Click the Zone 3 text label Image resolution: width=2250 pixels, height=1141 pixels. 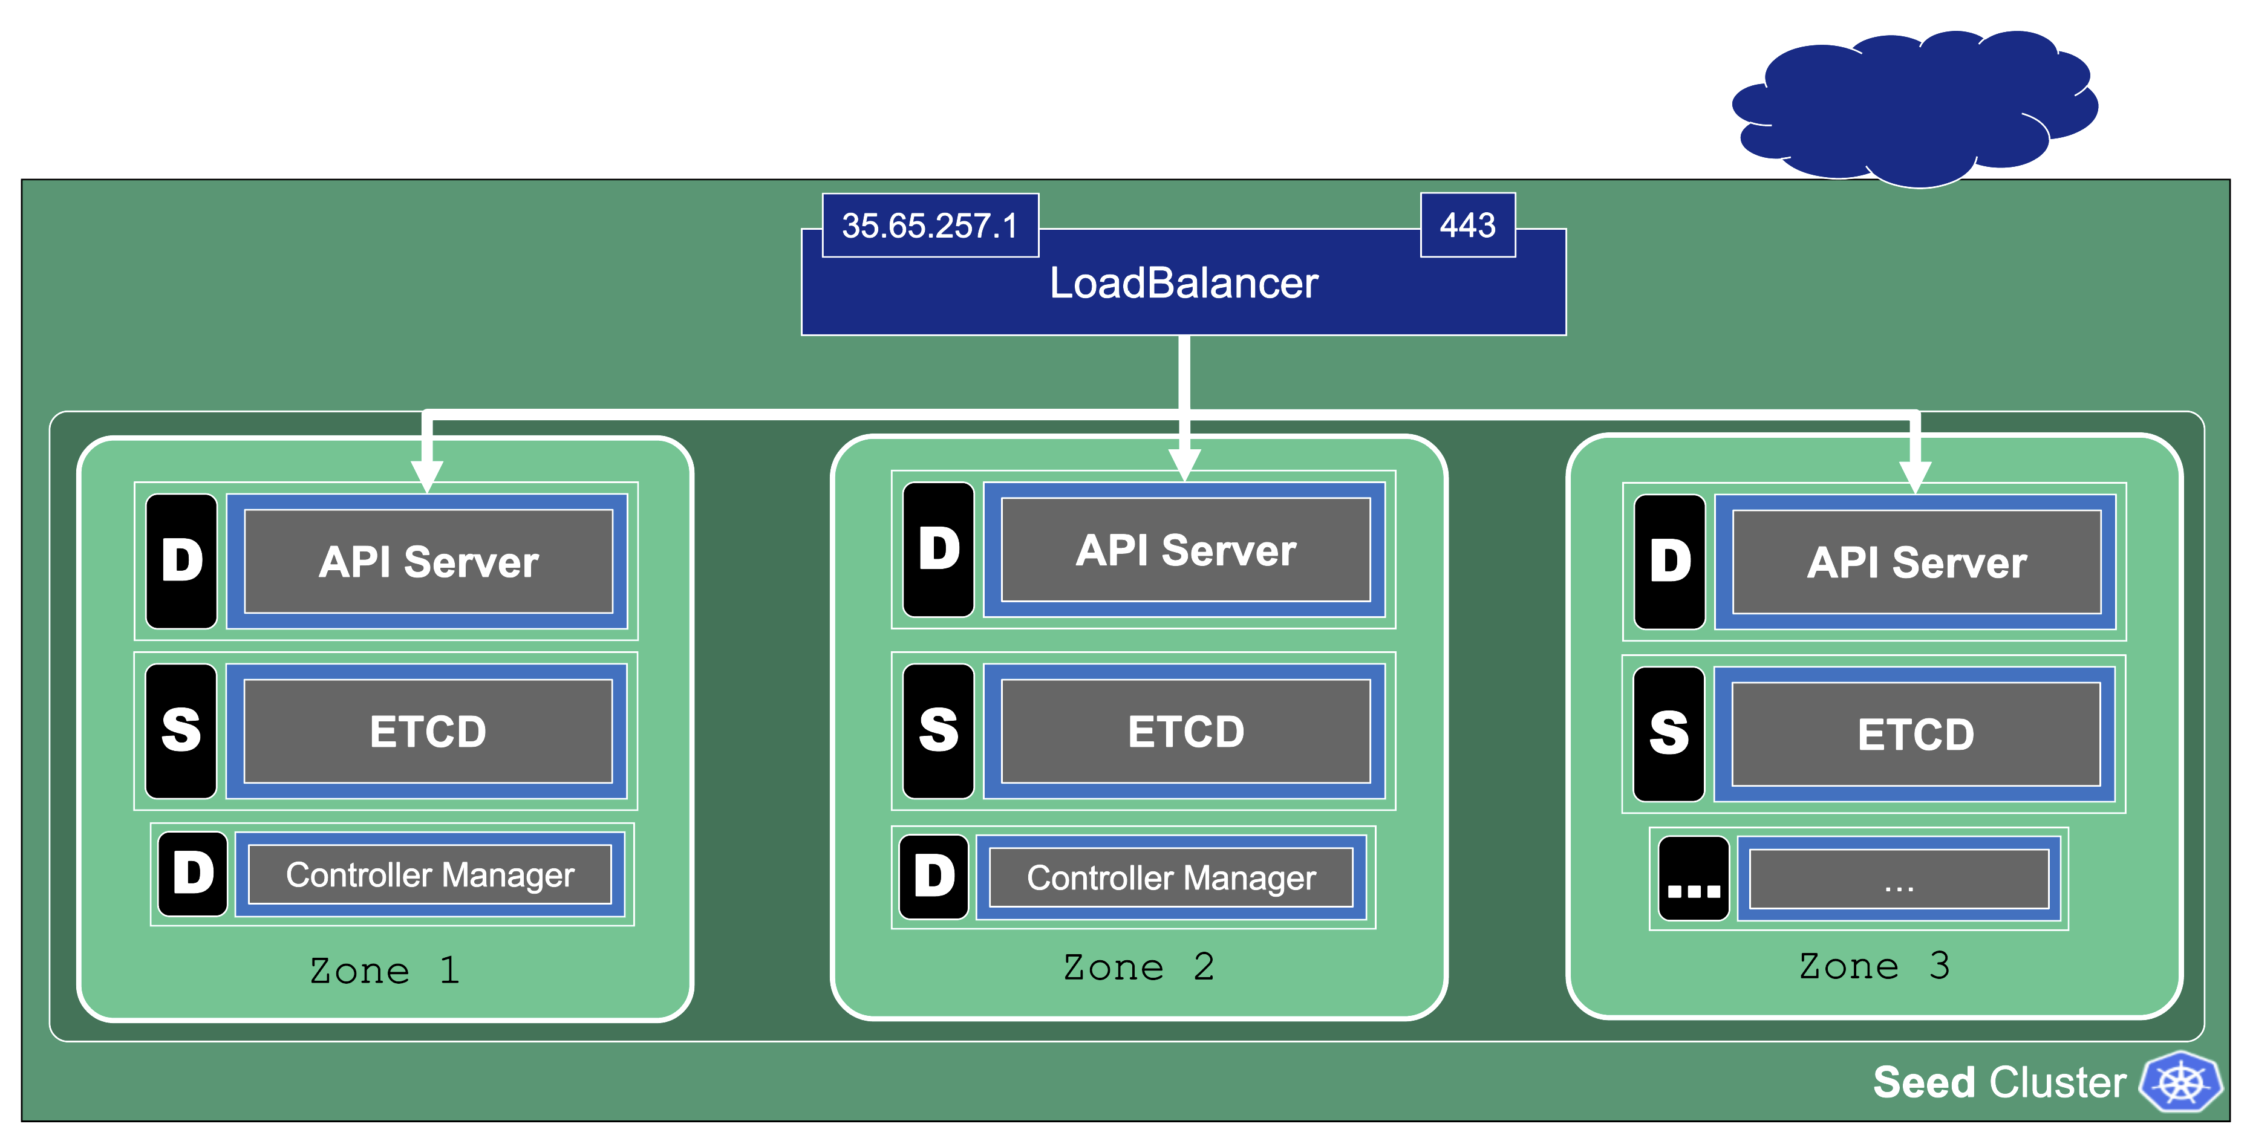click(1874, 966)
